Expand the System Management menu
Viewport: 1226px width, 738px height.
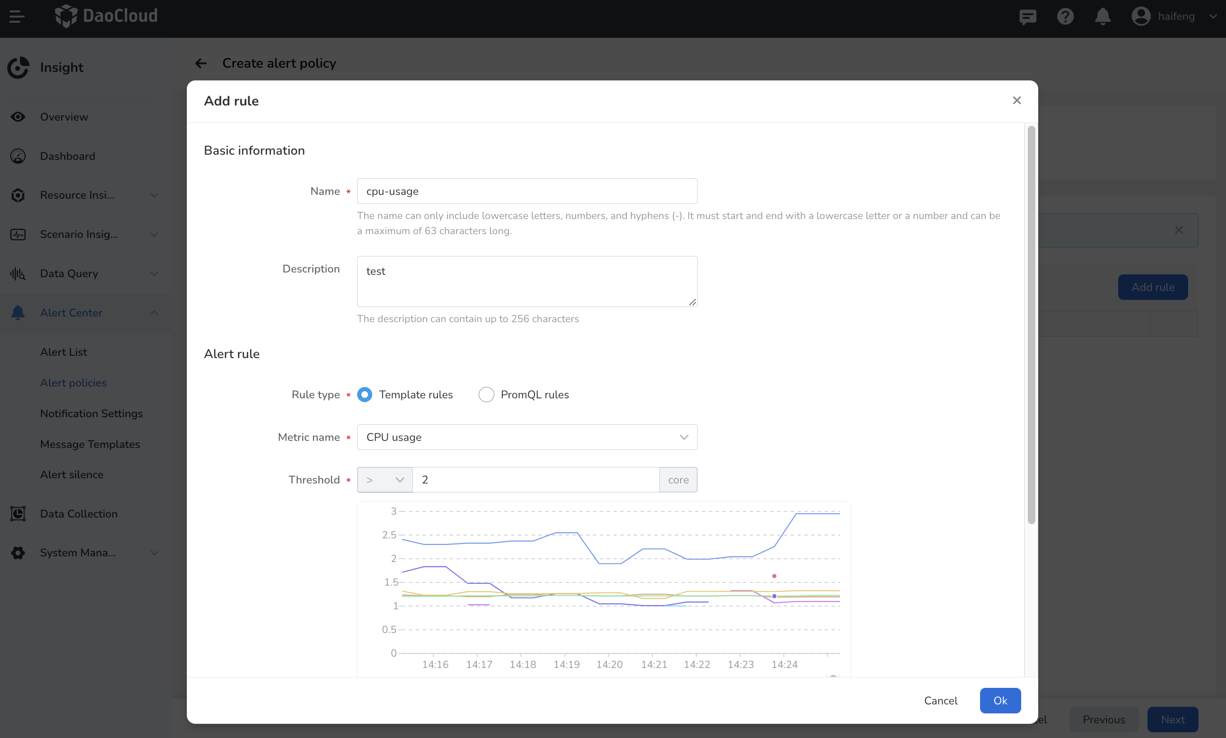(x=154, y=553)
